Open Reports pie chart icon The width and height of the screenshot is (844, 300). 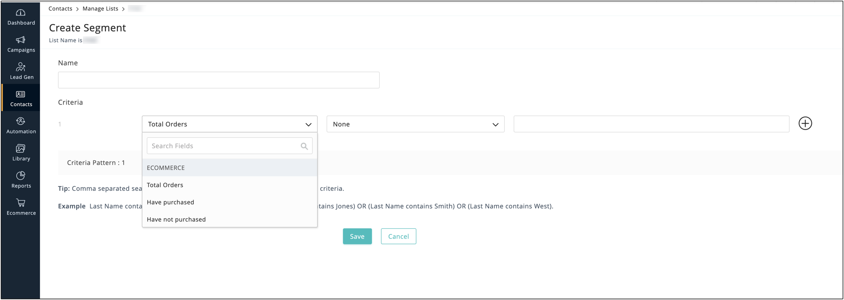pos(21,176)
